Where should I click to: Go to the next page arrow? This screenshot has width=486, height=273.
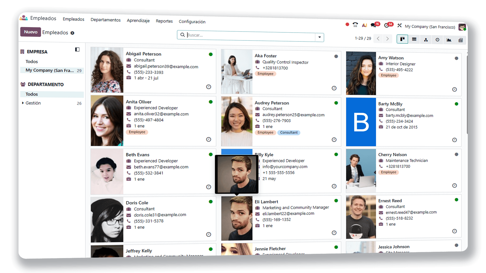[x=387, y=39]
